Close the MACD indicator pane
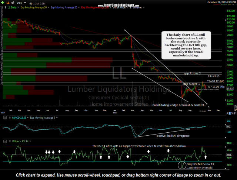 (x=5, y=118)
